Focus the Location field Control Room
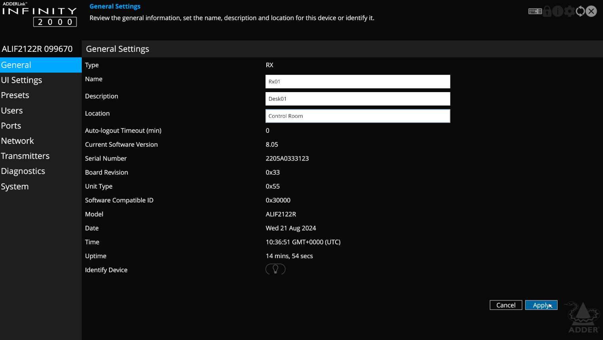Viewport: 603px width, 340px height. pyautogui.click(x=358, y=116)
